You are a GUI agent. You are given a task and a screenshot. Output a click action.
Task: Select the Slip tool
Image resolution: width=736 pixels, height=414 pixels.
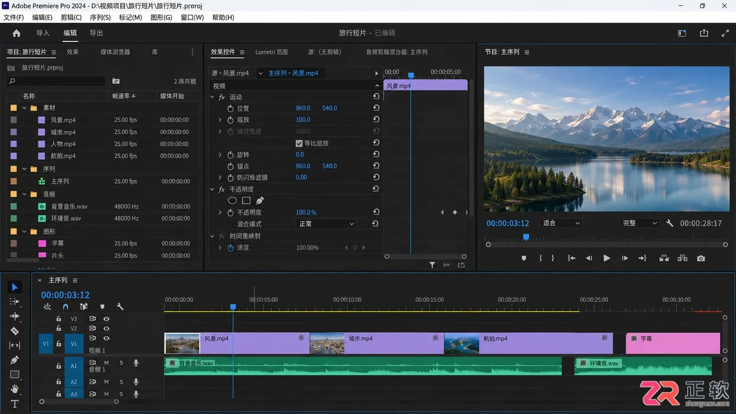coord(15,345)
